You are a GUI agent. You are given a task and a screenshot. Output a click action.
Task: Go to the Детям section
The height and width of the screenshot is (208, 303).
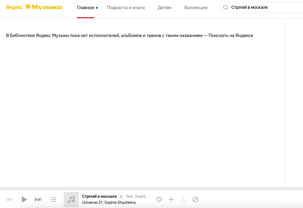click(x=165, y=8)
